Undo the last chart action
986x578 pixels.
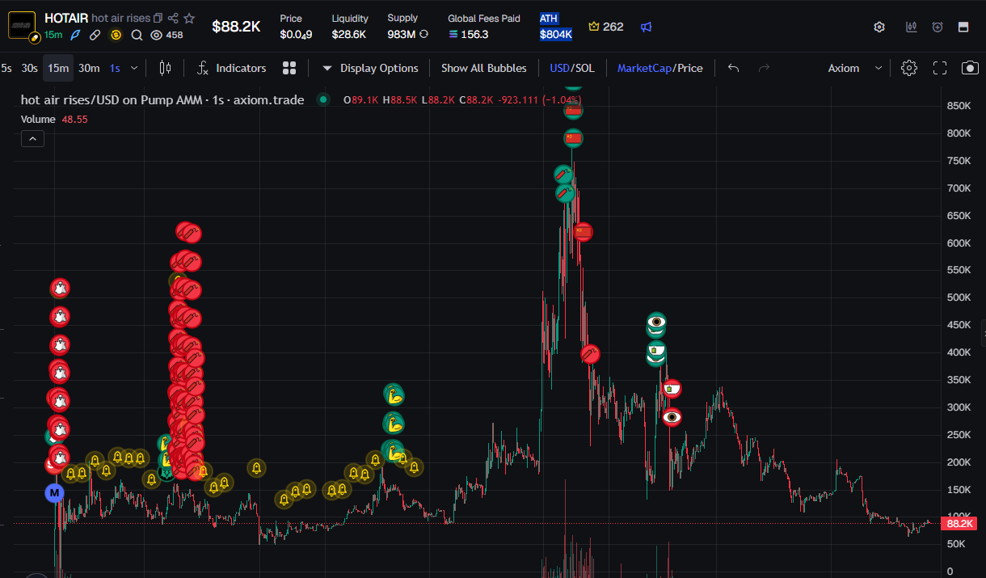click(733, 68)
